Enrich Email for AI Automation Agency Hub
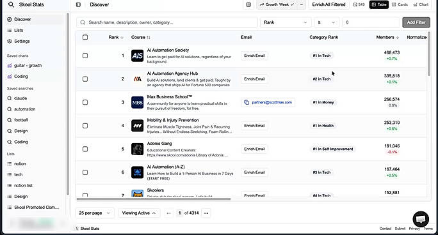The height and width of the screenshot is (235, 438). (x=254, y=79)
